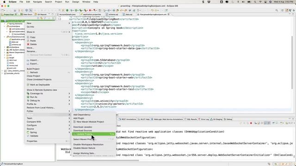
Task: Switch to the Data Source tab
Action: tap(26, 14)
